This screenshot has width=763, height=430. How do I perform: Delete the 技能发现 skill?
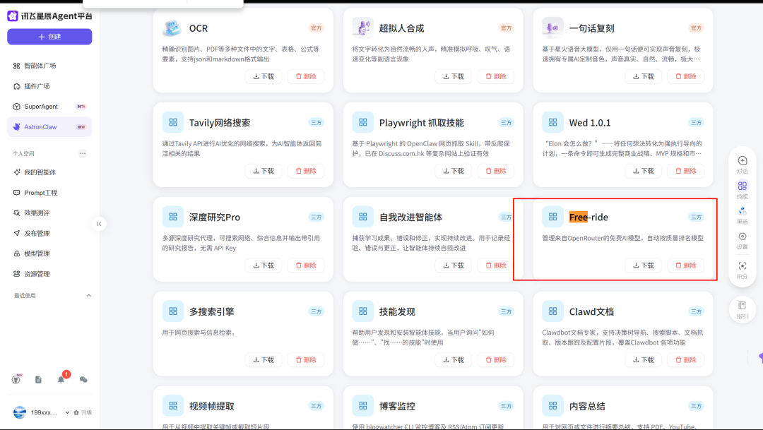[496, 359]
